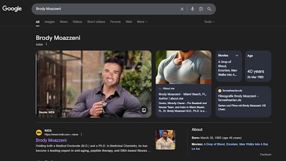Go to the Forums tab
286x161 pixels.
coord(115,22)
